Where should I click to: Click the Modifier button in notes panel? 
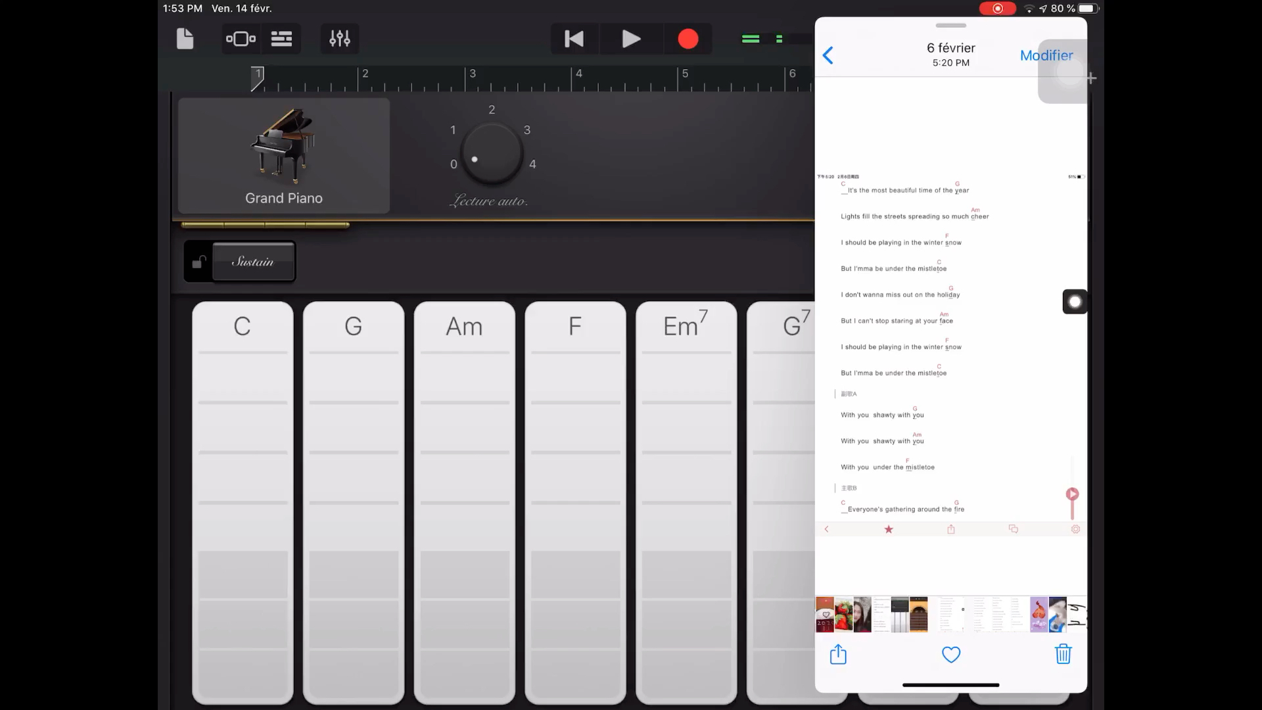[1047, 55]
